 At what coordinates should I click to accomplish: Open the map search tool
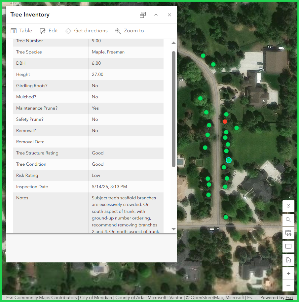[x=288, y=219]
